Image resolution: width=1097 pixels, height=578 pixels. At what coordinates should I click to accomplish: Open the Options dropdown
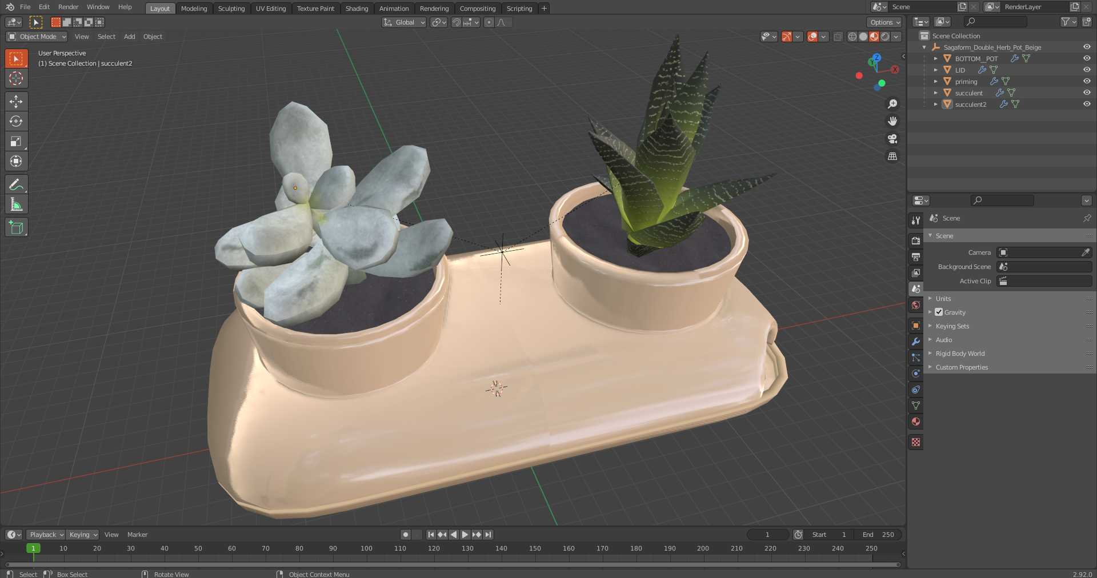point(885,22)
